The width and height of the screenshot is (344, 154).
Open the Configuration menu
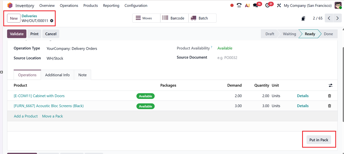coord(136,5)
